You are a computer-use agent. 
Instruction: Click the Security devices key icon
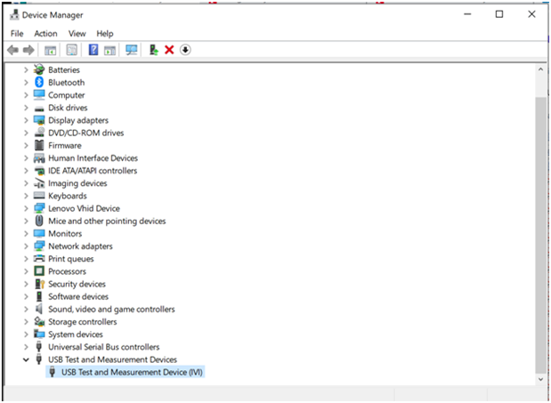[39, 284]
